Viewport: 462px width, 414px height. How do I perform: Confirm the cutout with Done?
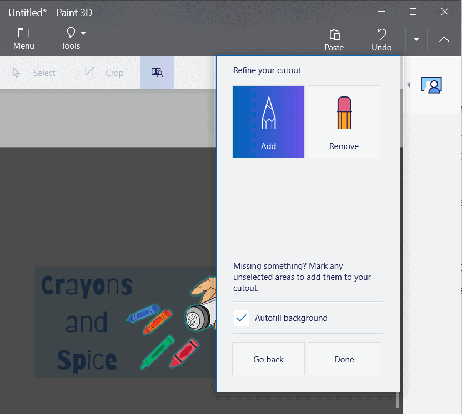point(344,359)
